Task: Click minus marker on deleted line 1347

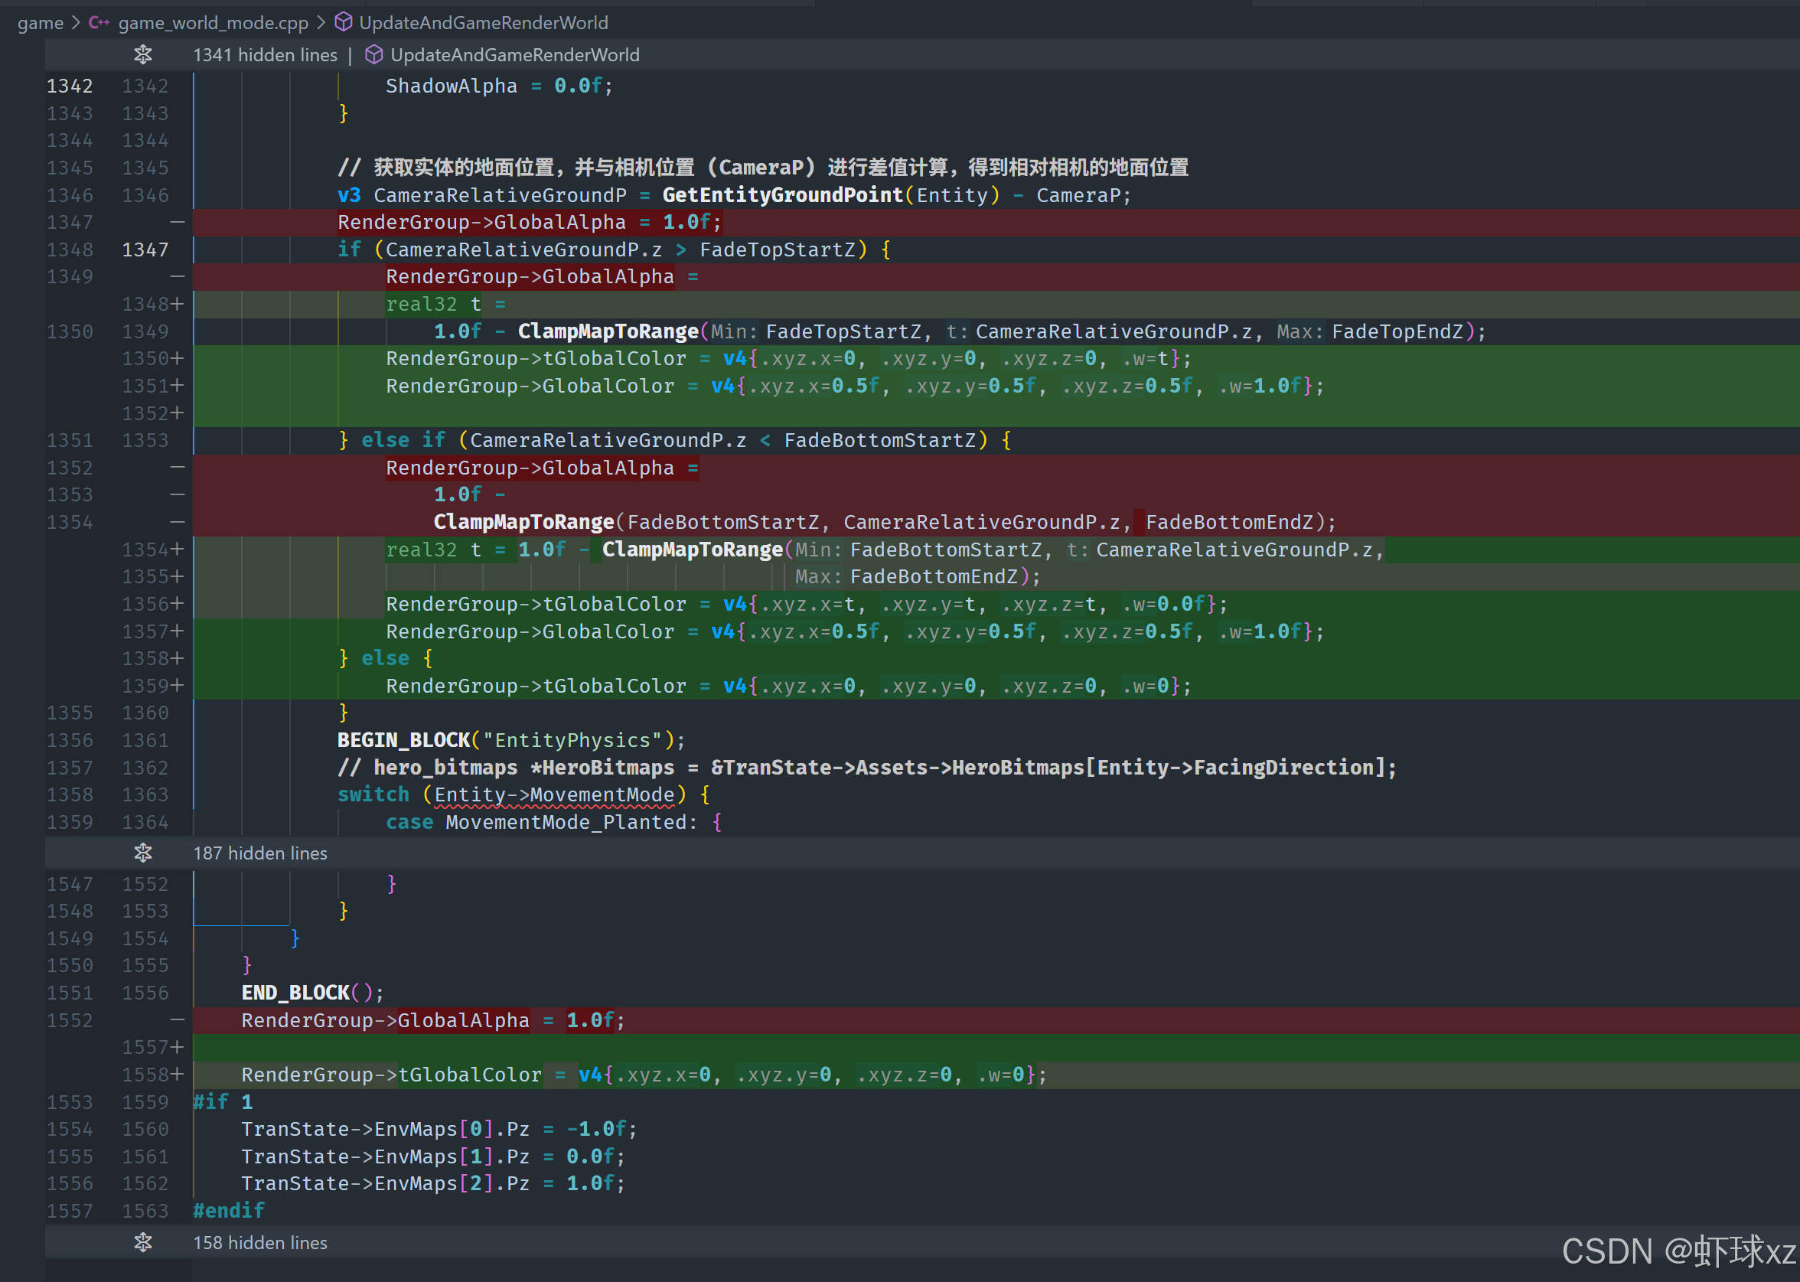Action: 178,223
